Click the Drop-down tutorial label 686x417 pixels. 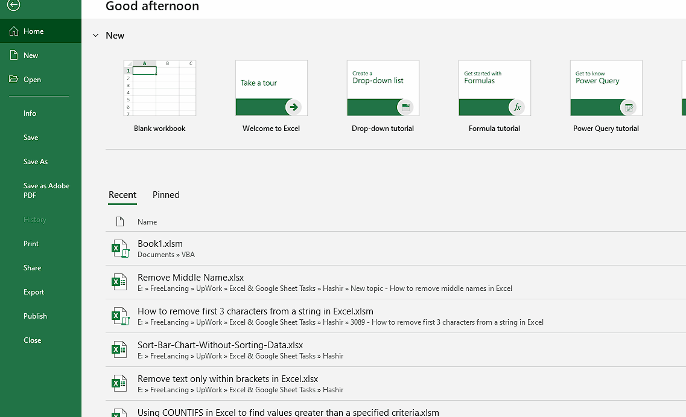pyautogui.click(x=383, y=128)
